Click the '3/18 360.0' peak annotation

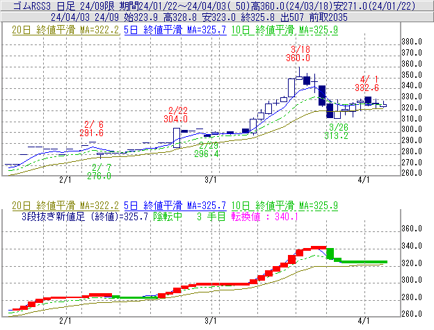coord(298,53)
